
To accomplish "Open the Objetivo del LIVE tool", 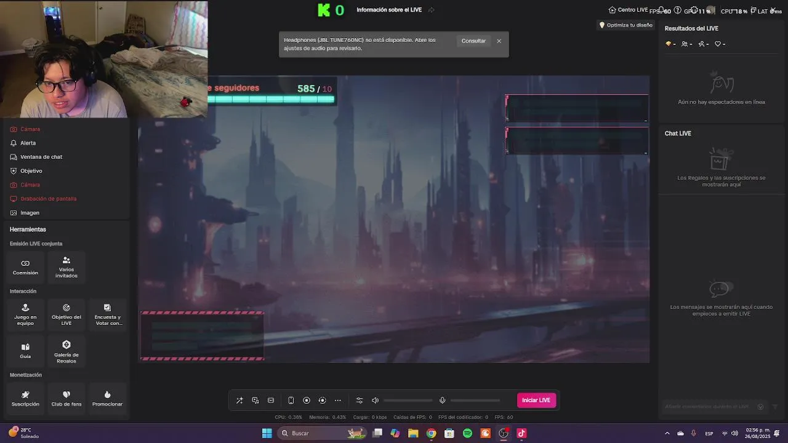I will [x=66, y=314].
